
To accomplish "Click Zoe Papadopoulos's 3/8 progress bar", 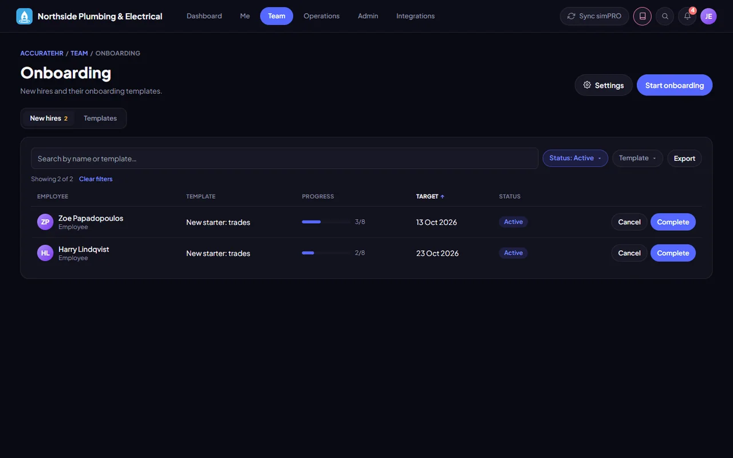I will click(x=326, y=222).
